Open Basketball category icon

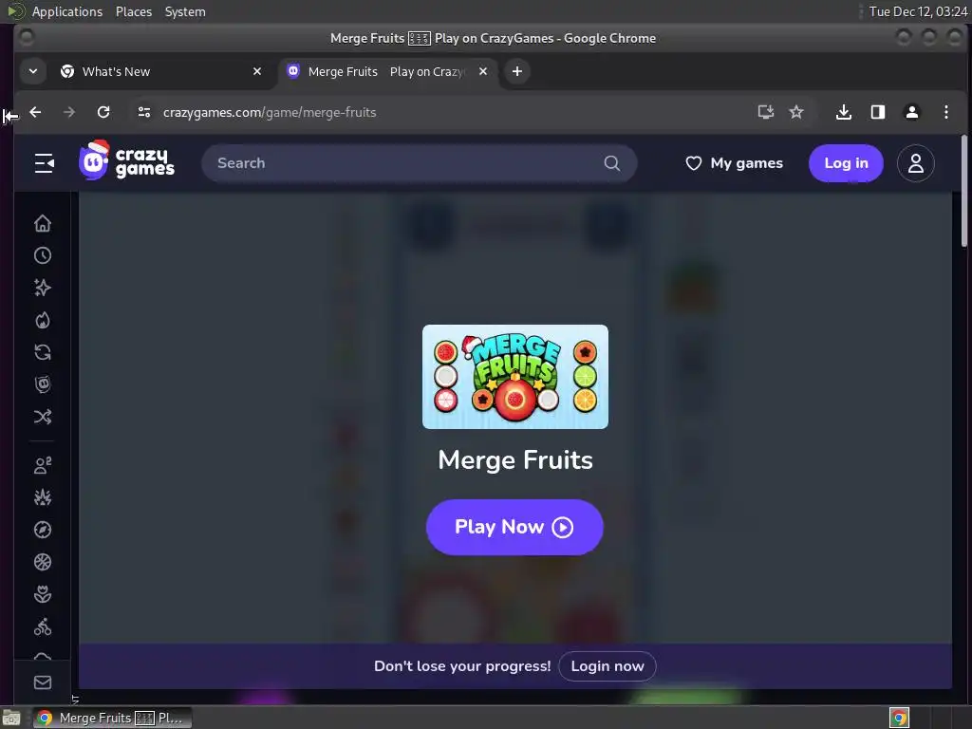tap(42, 562)
